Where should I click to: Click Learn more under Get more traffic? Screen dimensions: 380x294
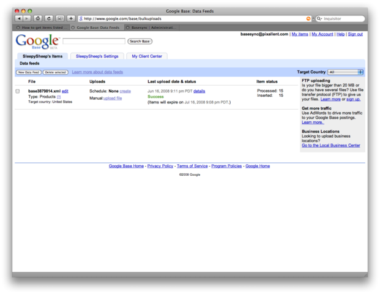pyautogui.click(x=313, y=123)
